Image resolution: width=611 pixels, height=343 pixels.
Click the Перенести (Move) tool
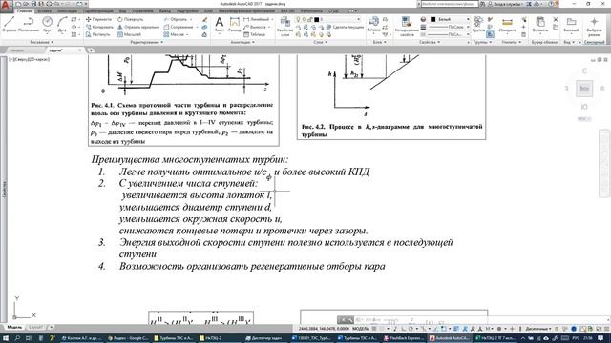click(99, 19)
